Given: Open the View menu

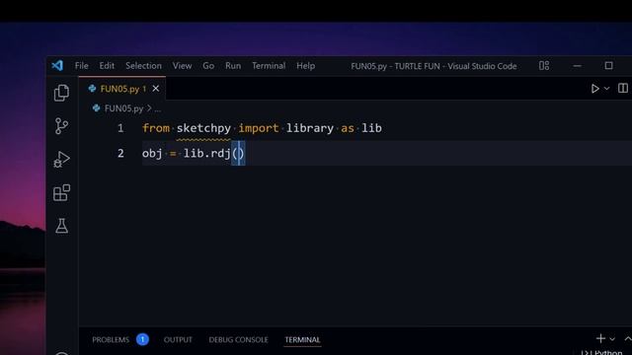Looking at the screenshot, I should tap(182, 66).
